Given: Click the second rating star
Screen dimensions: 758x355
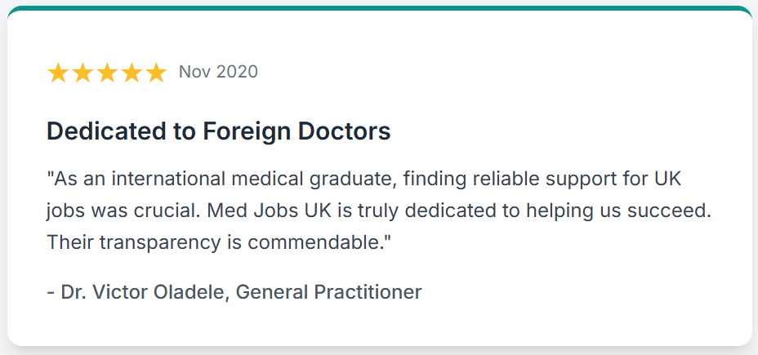Looking at the screenshot, I should 82,73.
